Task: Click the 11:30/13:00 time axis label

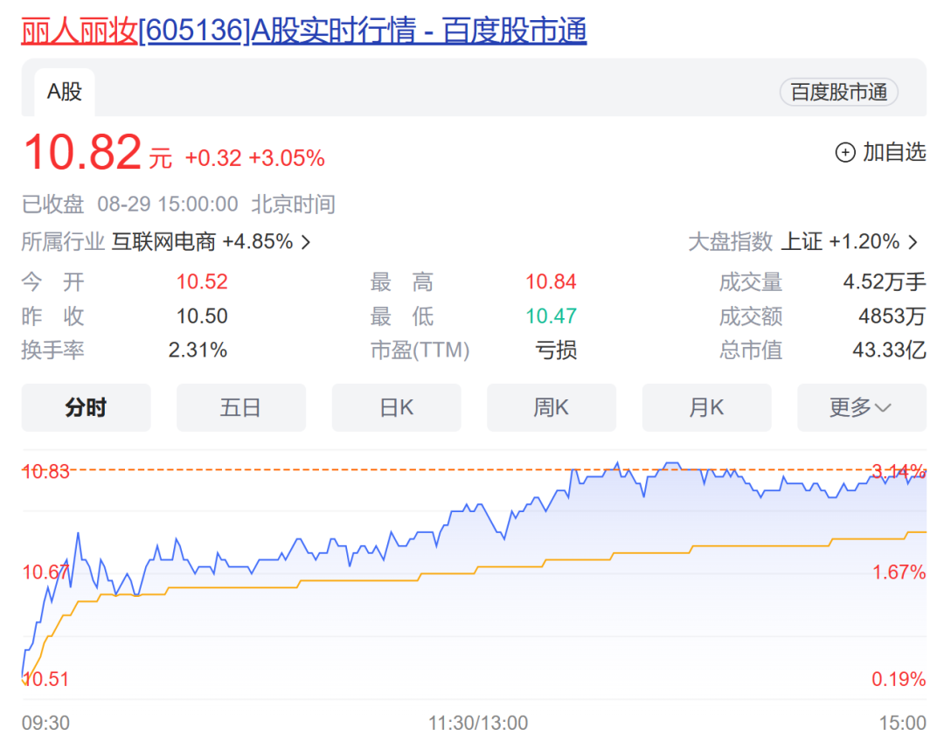Action: (478, 722)
